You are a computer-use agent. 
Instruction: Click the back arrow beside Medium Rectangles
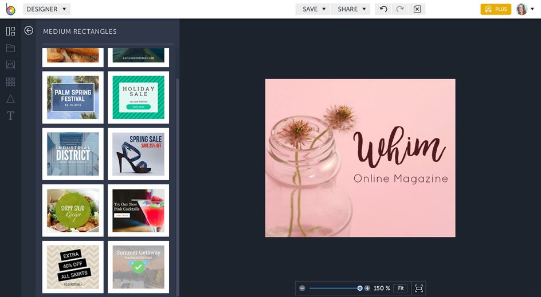(x=29, y=31)
